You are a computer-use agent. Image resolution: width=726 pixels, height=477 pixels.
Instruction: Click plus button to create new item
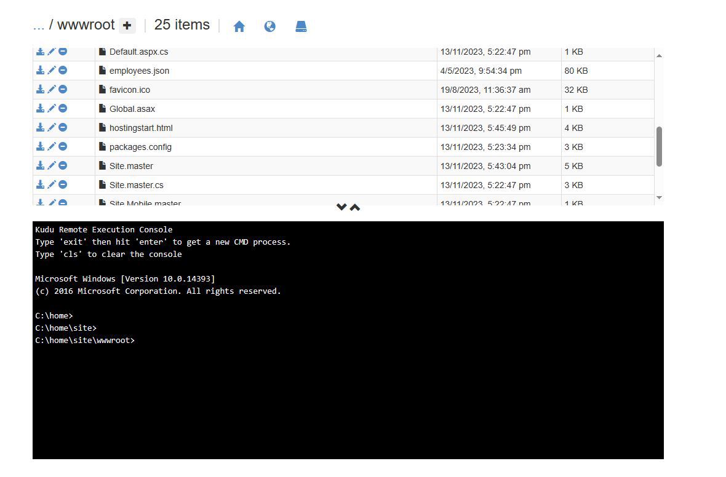[x=127, y=25]
